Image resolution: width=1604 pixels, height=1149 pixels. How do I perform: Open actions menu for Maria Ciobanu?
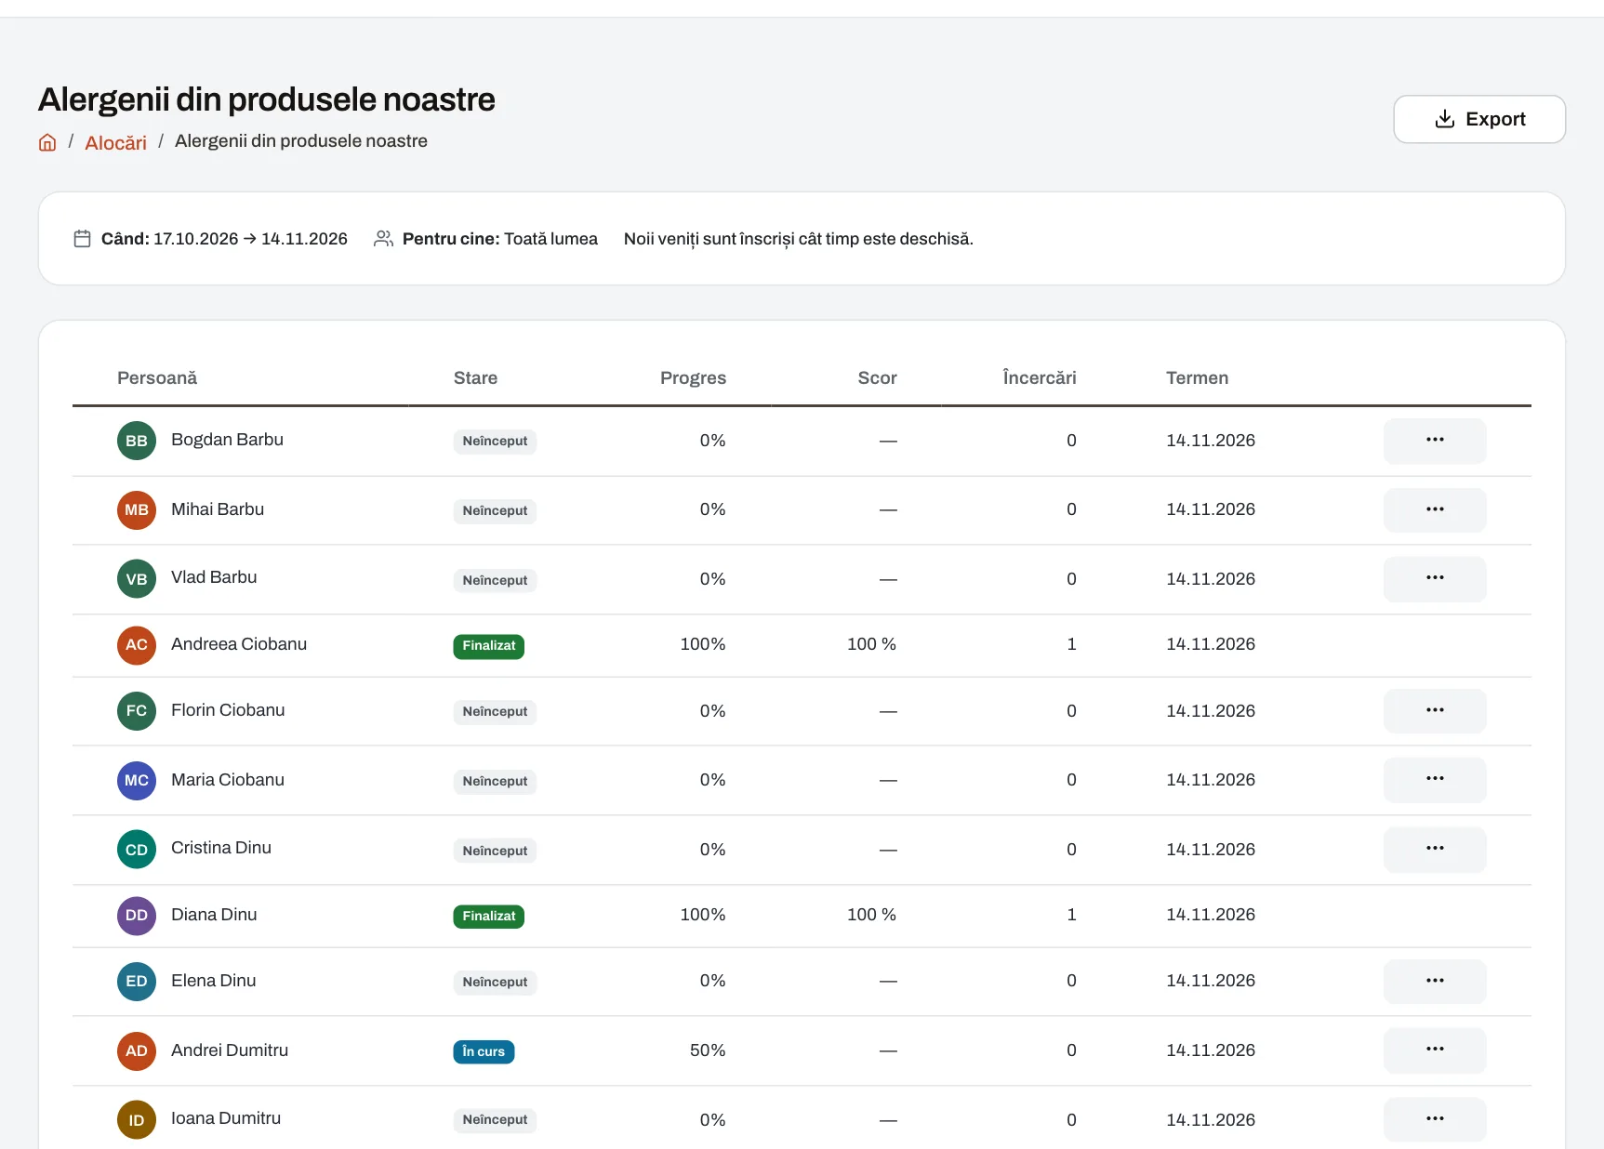pyautogui.click(x=1434, y=780)
